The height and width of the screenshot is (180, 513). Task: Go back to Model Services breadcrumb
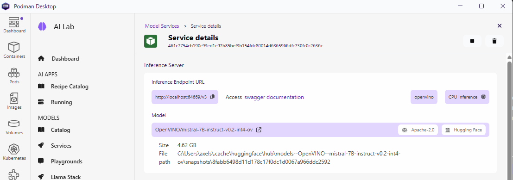point(162,26)
